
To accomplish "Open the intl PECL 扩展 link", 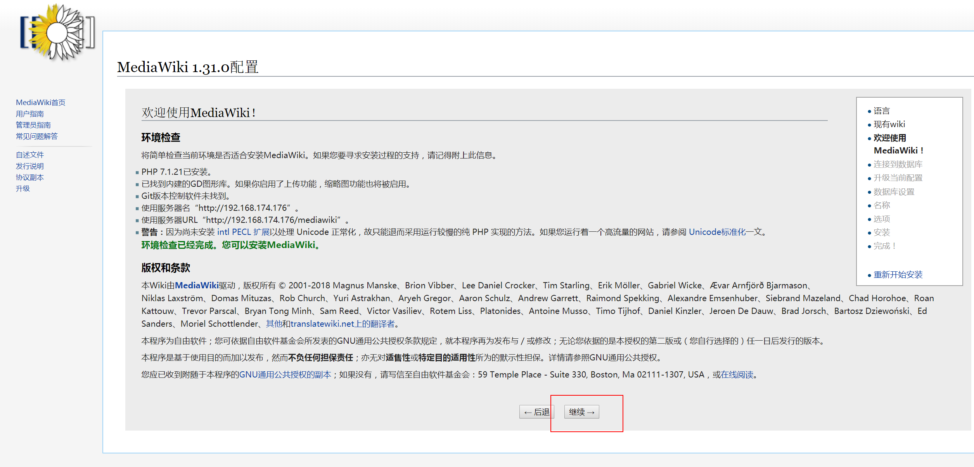I will 244,232.
